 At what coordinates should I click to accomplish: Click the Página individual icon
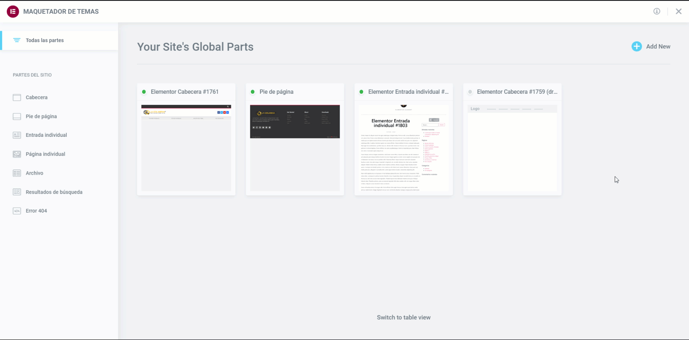coord(17,154)
